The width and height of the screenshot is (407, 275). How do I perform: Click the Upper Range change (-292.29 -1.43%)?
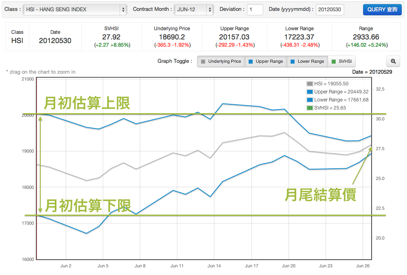tap(235, 45)
